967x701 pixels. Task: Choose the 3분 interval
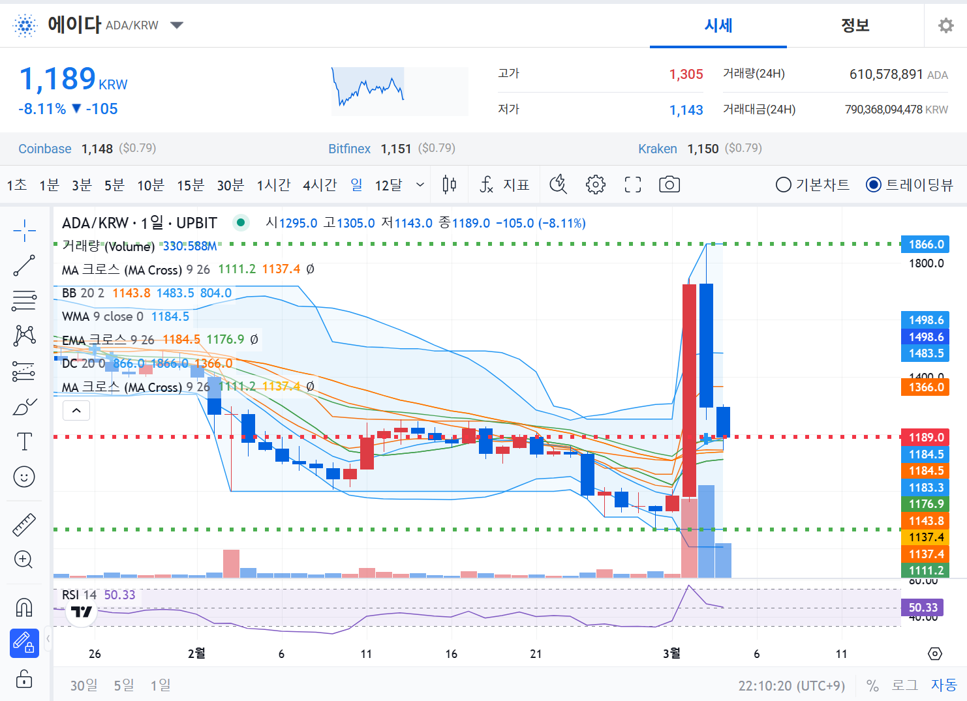(x=82, y=185)
